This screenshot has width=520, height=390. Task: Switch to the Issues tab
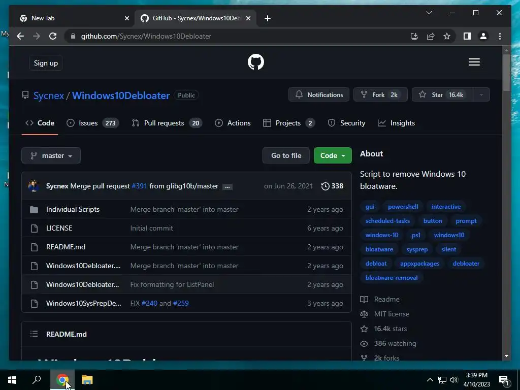pos(92,123)
